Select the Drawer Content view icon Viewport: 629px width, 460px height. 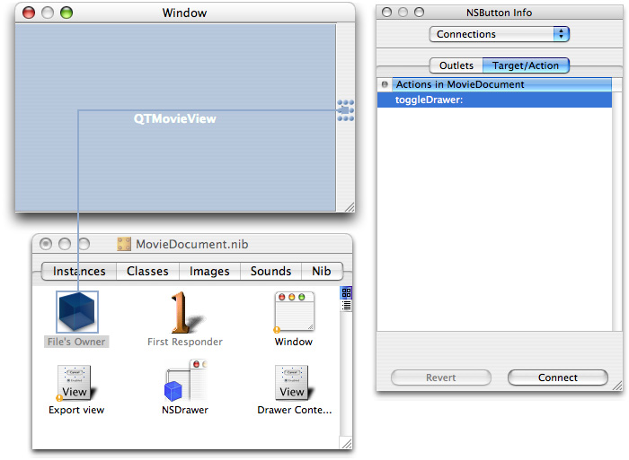(x=294, y=383)
